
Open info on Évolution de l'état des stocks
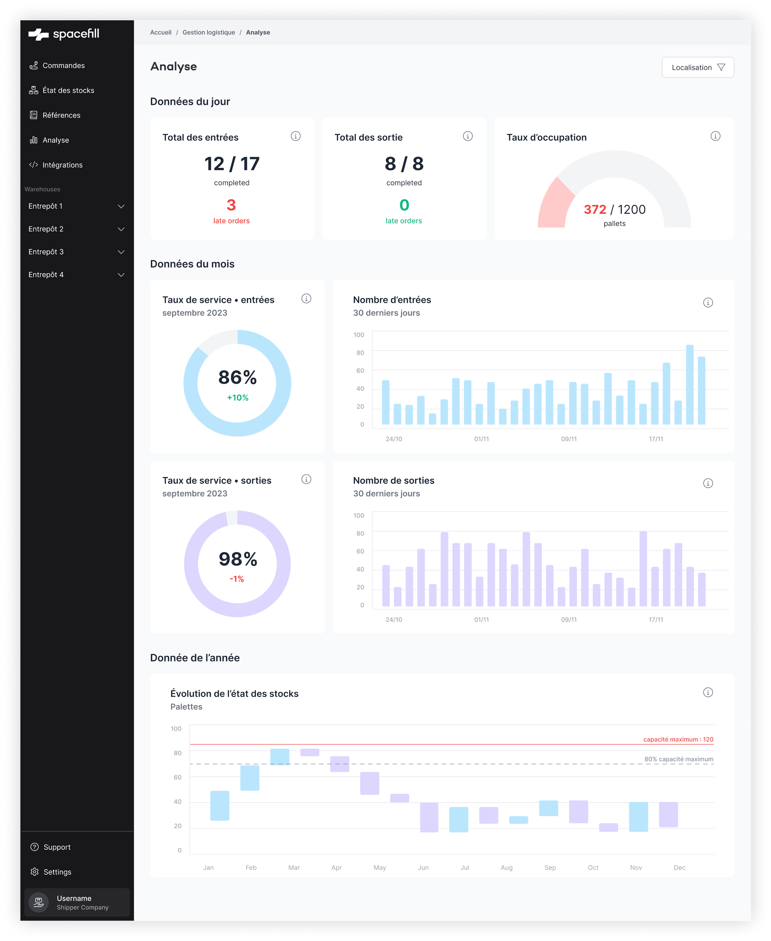(x=708, y=692)
